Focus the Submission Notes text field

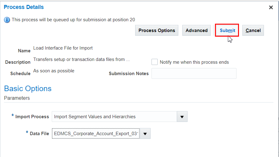tap(194, 74)
